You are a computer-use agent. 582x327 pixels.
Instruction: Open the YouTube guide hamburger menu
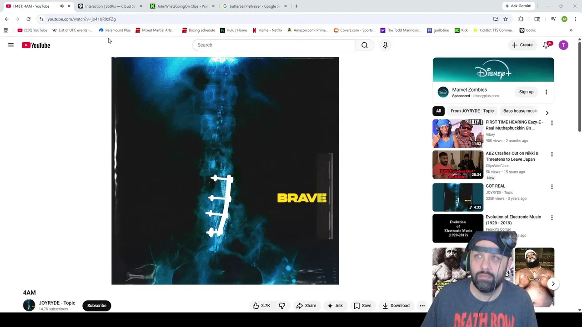pos(11,45)
